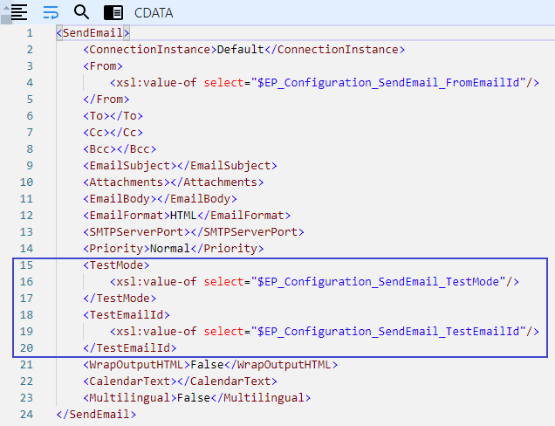Click the <TestMode> opening tag on line 15
555x426 pixels.
(x=116, y=265)
